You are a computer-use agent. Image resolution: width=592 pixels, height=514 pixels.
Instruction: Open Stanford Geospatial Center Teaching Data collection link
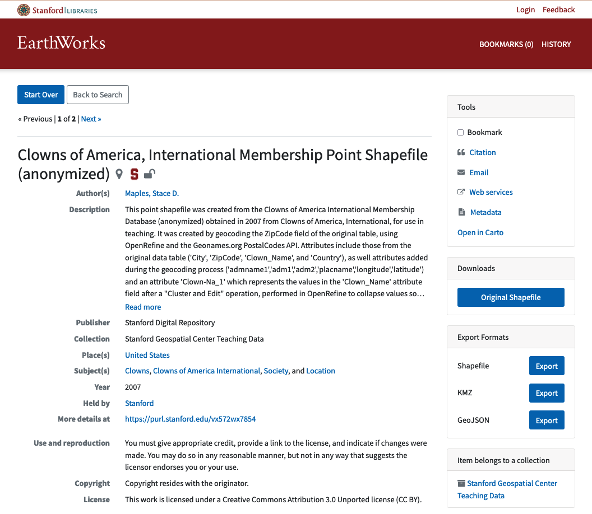[x=507, y=489]
